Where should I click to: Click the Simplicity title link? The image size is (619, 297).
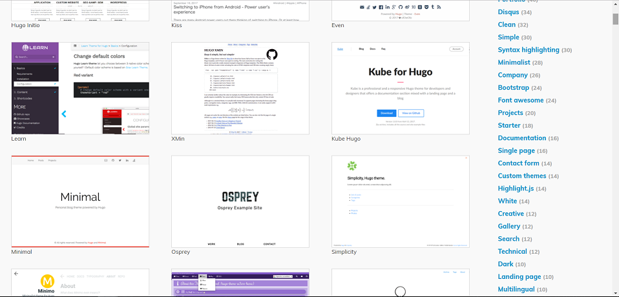344,252
